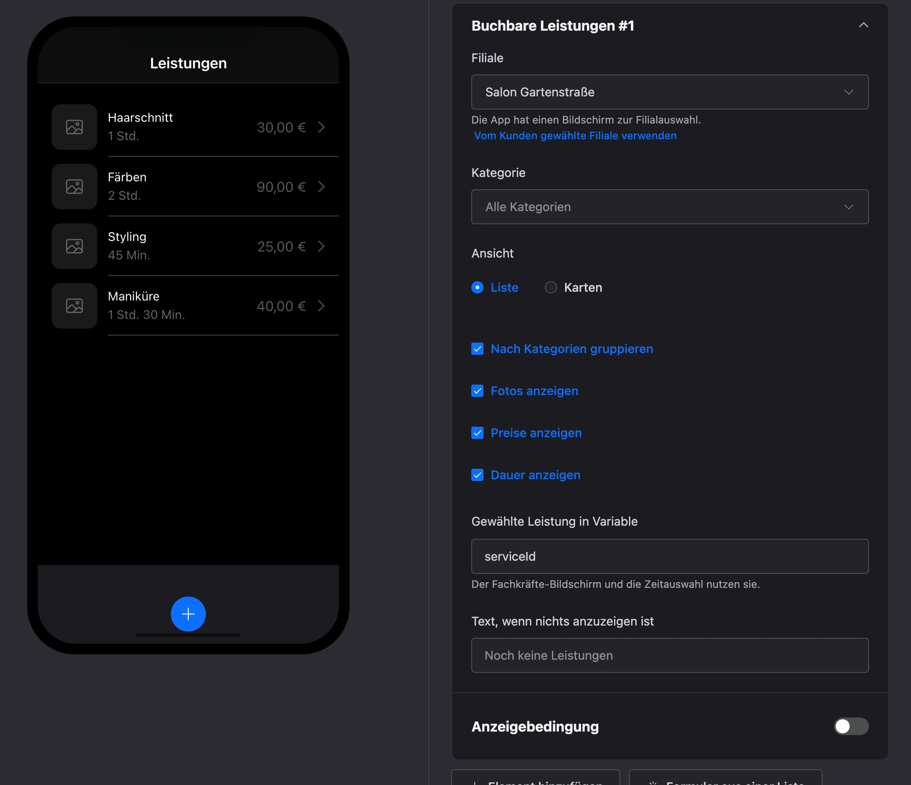Click the serviceId variable input field
Image resolution: width=911 pixels, height=785 pixels.
click(670, 556)
